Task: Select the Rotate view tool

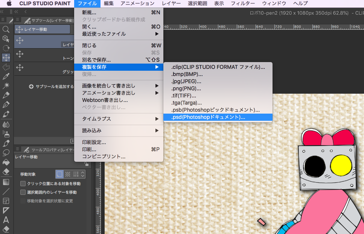Action: (x=6, y=48)
